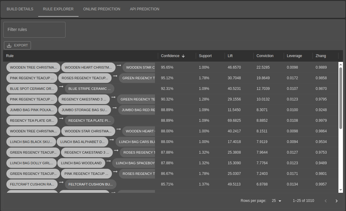Click the Confidence descending sort arrow
The width and height of the screenshot is (346, 211).
point(183,56)
